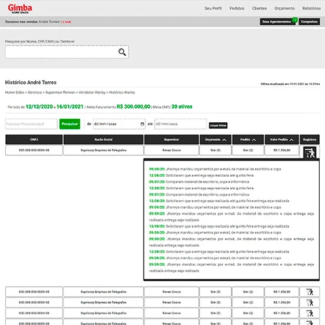325x325 pixels.
Task: Go to the Vendedor Warley breadcrumb
Action: [x=92, y=92]
